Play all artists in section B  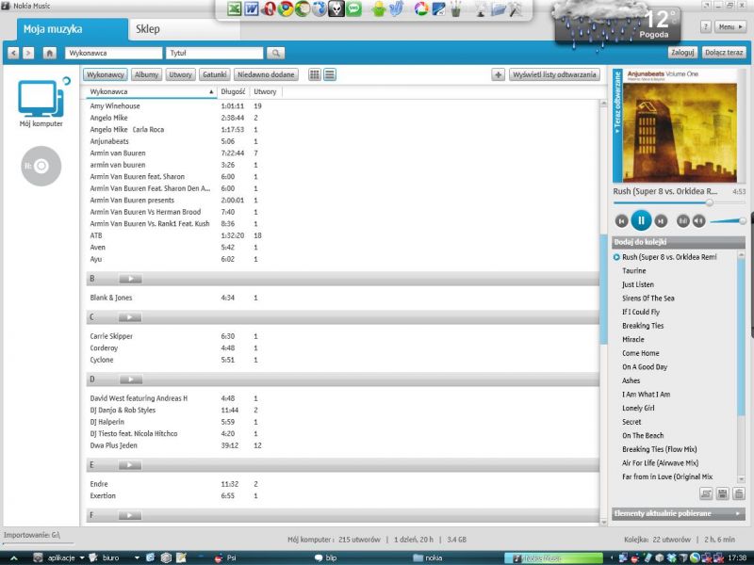point(130,279)
